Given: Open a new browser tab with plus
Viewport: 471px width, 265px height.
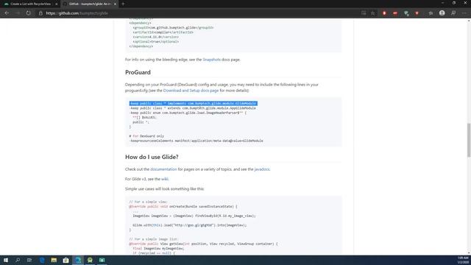Looking at the screenshot, I should (x=123, y=4).
